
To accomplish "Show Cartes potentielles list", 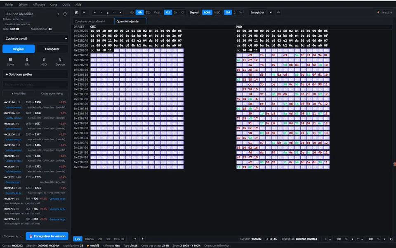I will click(x=52, y=93).
